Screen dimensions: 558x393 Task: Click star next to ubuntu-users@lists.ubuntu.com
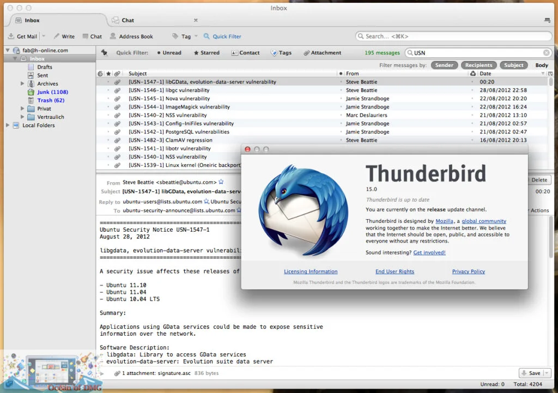coord(206,202)
